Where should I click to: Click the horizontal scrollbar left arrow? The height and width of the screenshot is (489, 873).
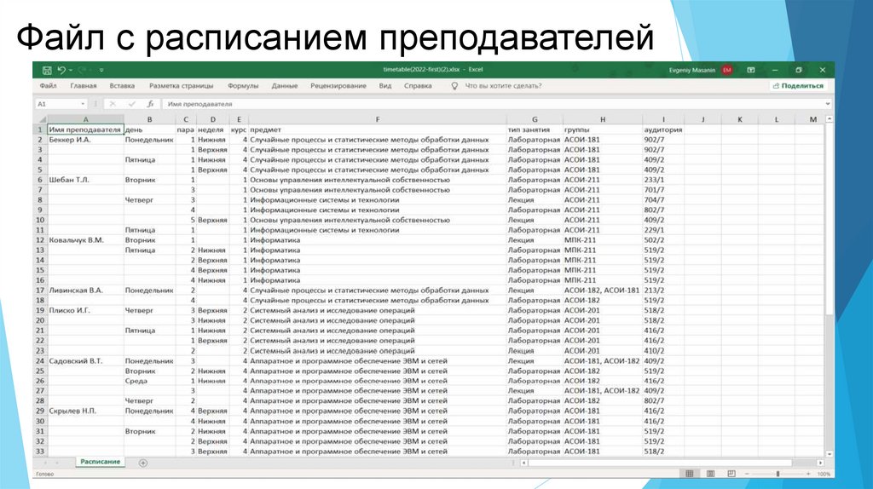click(524, 463)
